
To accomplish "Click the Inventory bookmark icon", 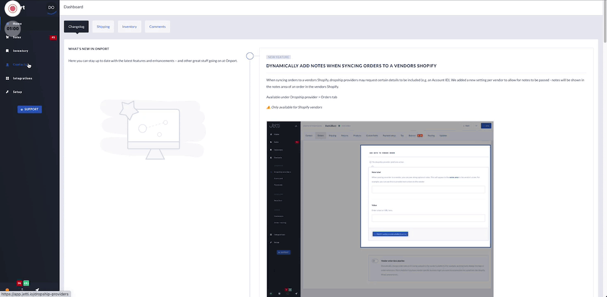I will (x=7, y=51).
